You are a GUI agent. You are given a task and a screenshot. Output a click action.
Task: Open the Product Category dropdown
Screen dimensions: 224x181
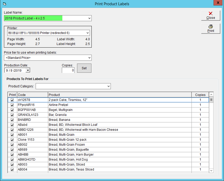(x=108, y=86)
